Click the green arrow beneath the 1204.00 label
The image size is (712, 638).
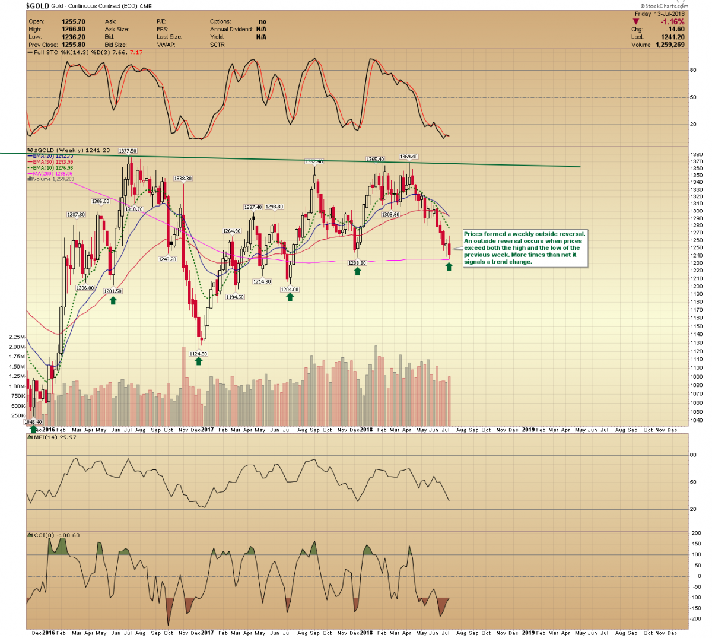(x=290, y=297)
